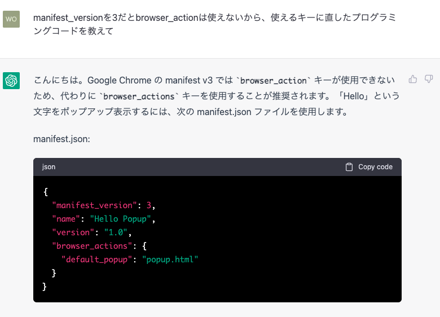Click the manifest.json: heading text
This screenshot has height=317, width=440.
coord(61,139)
